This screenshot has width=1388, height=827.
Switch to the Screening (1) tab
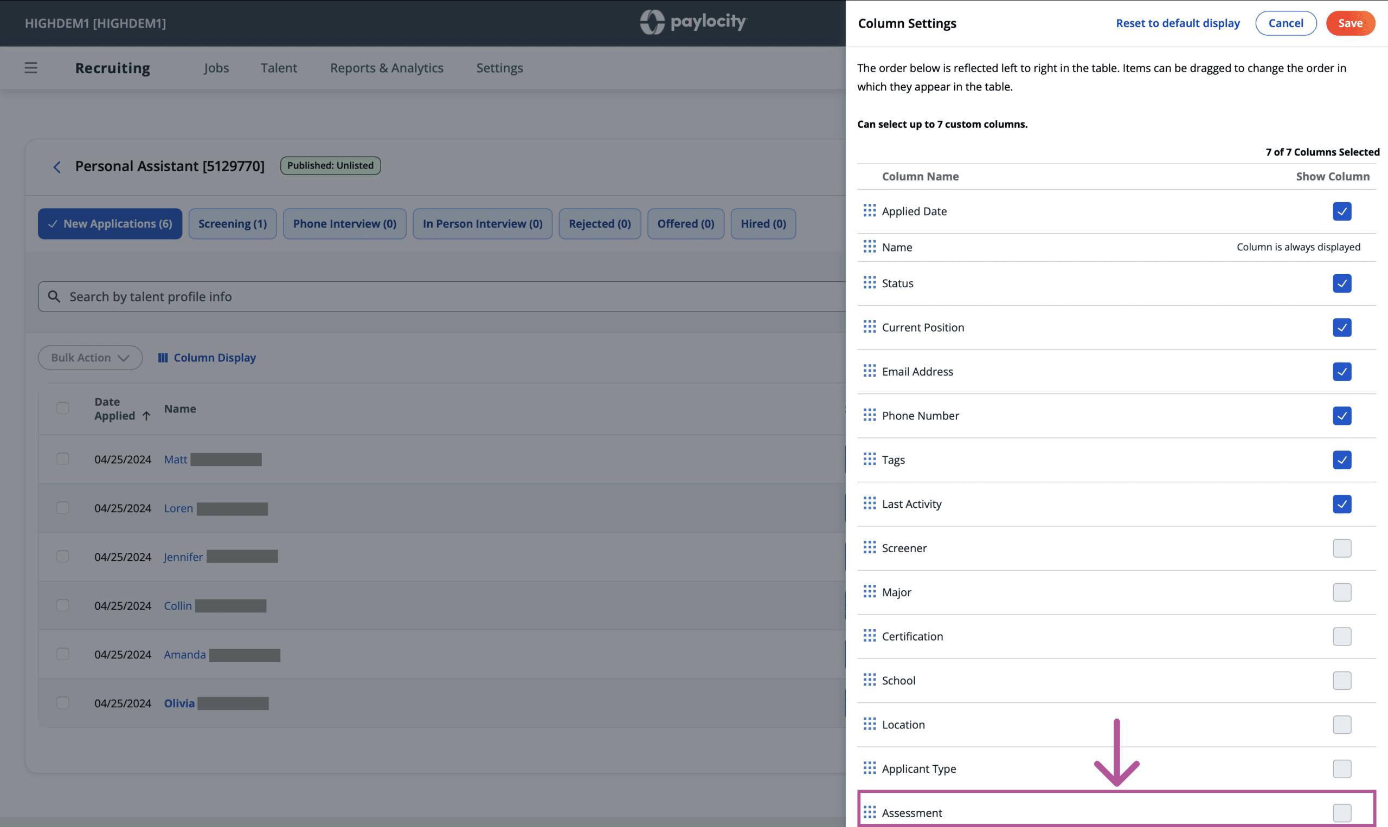(233, 223)
